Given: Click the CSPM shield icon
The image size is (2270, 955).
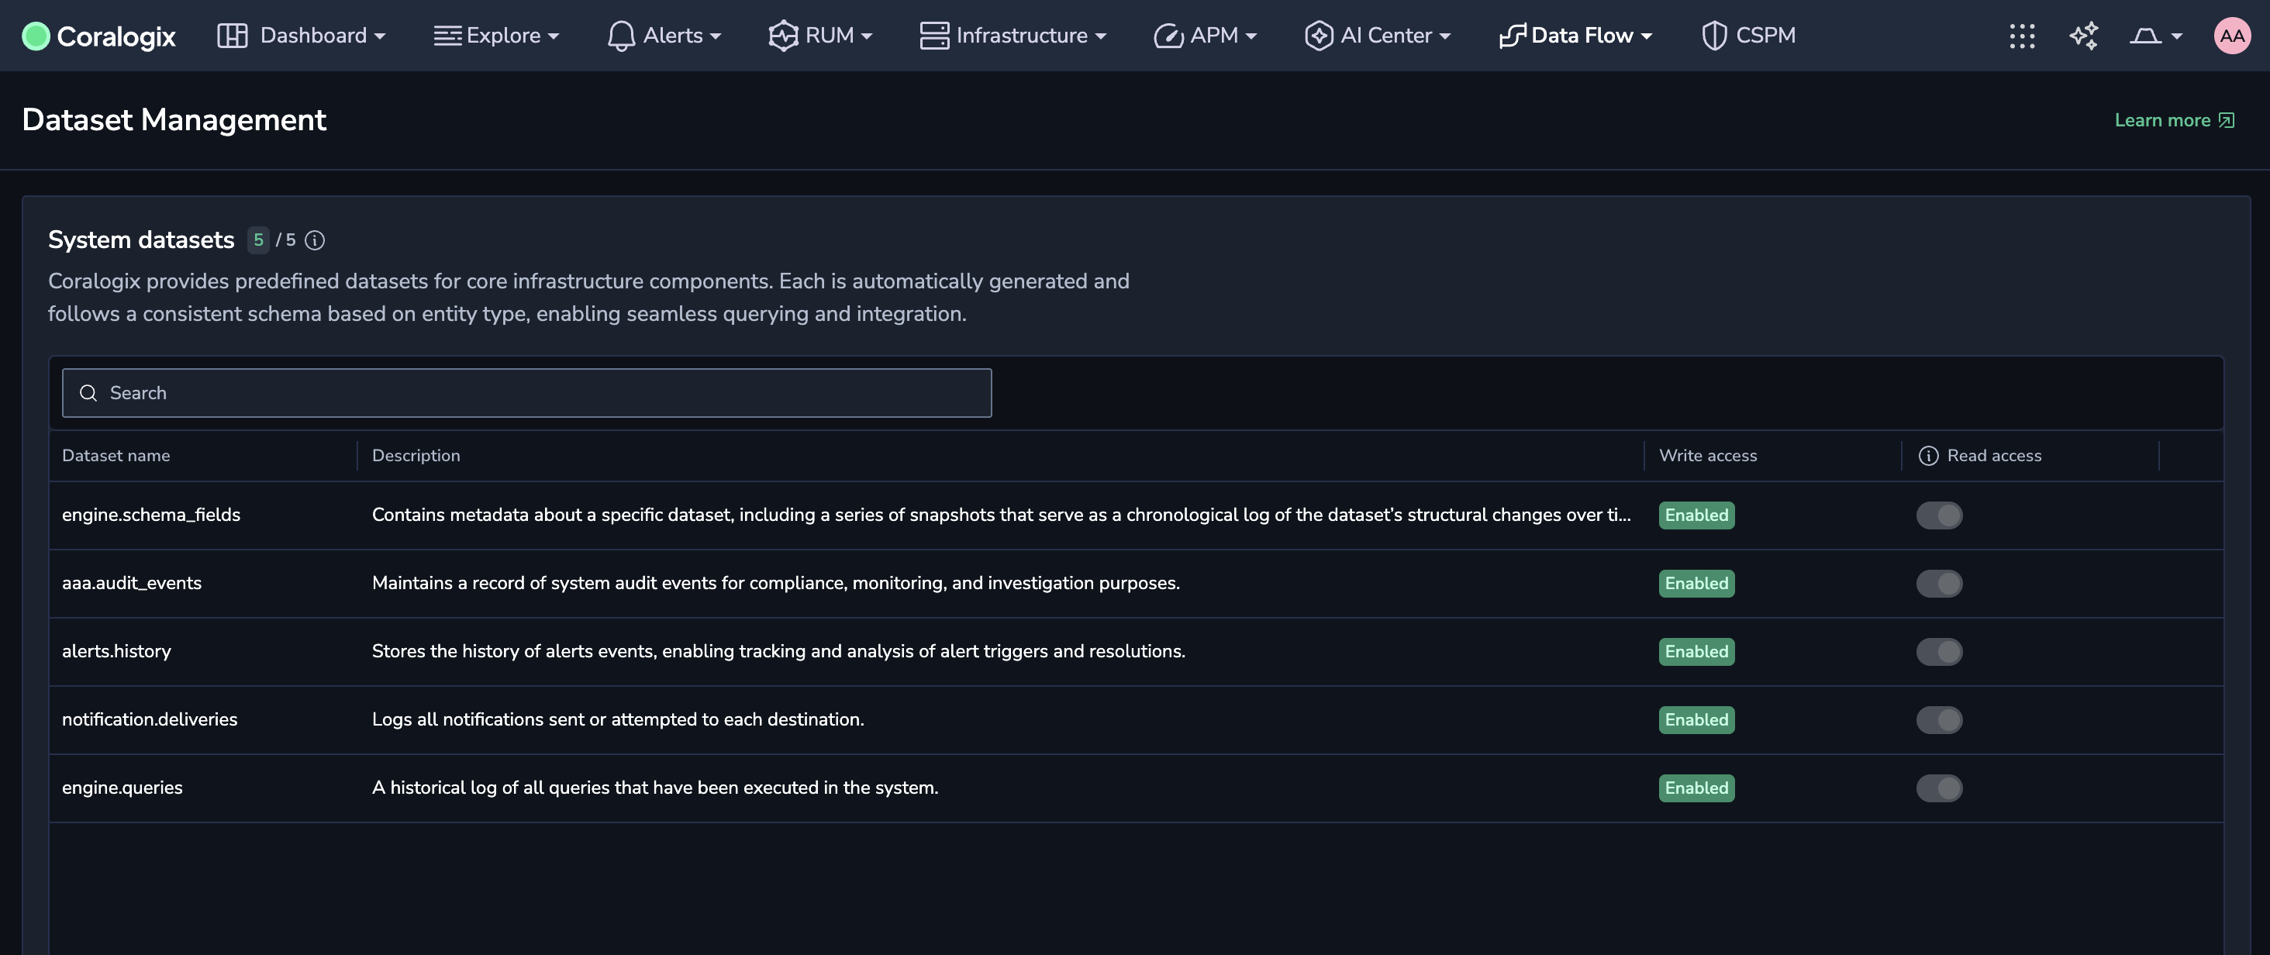Looking at the screenshot, I should pyautogui.click(x=1714, y=36).
